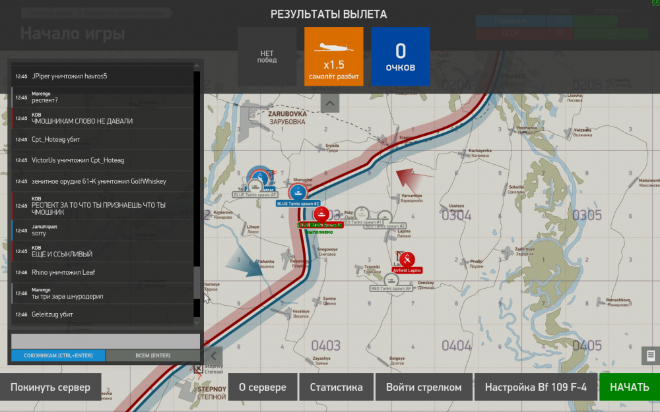
Task: Click chat line 'Cpt_Hoteag убит'
Action: (x=102, y=139)
